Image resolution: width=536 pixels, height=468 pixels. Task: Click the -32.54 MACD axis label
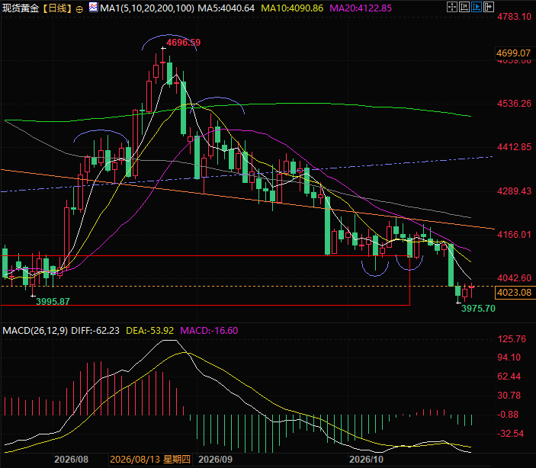click(511, 434)
